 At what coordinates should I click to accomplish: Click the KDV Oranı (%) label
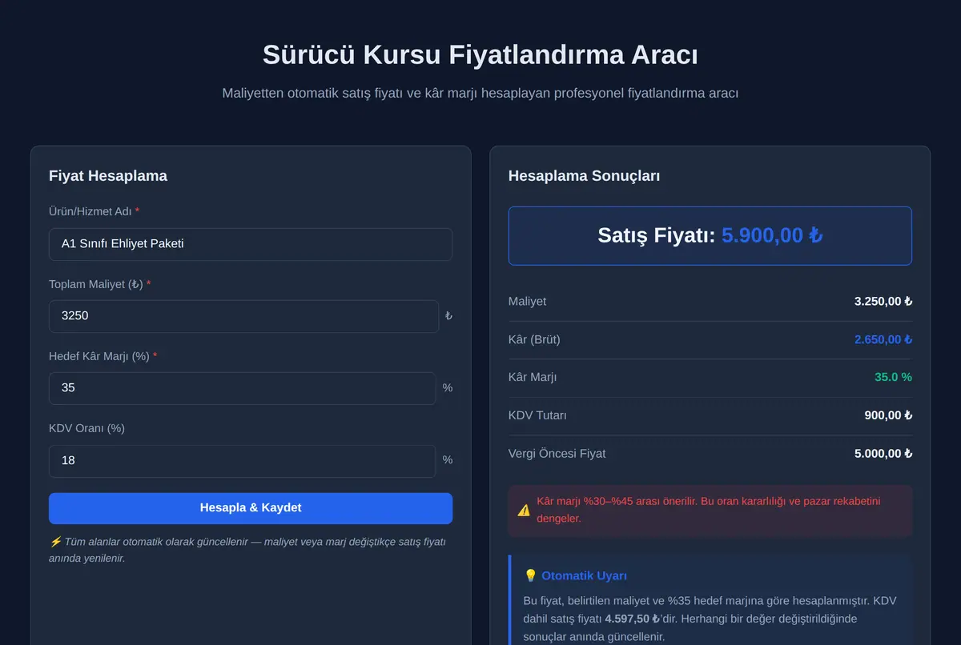coord(86,428)
